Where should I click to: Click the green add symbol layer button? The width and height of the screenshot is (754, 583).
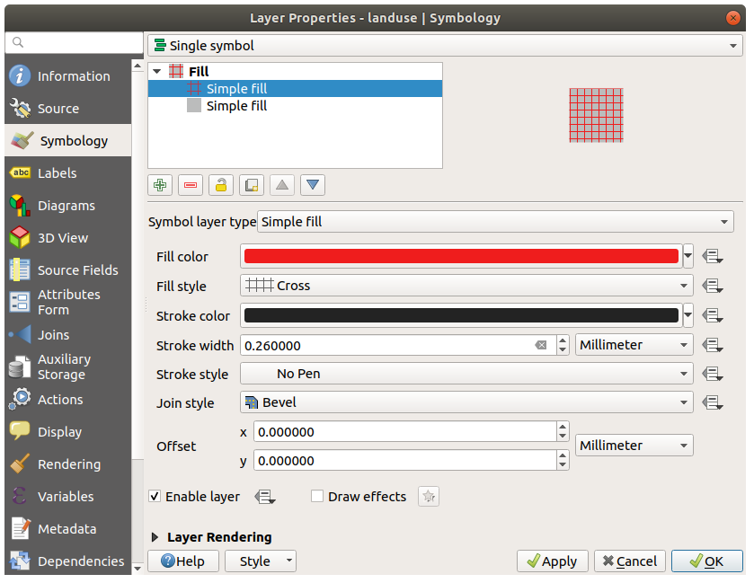point(160,185)
